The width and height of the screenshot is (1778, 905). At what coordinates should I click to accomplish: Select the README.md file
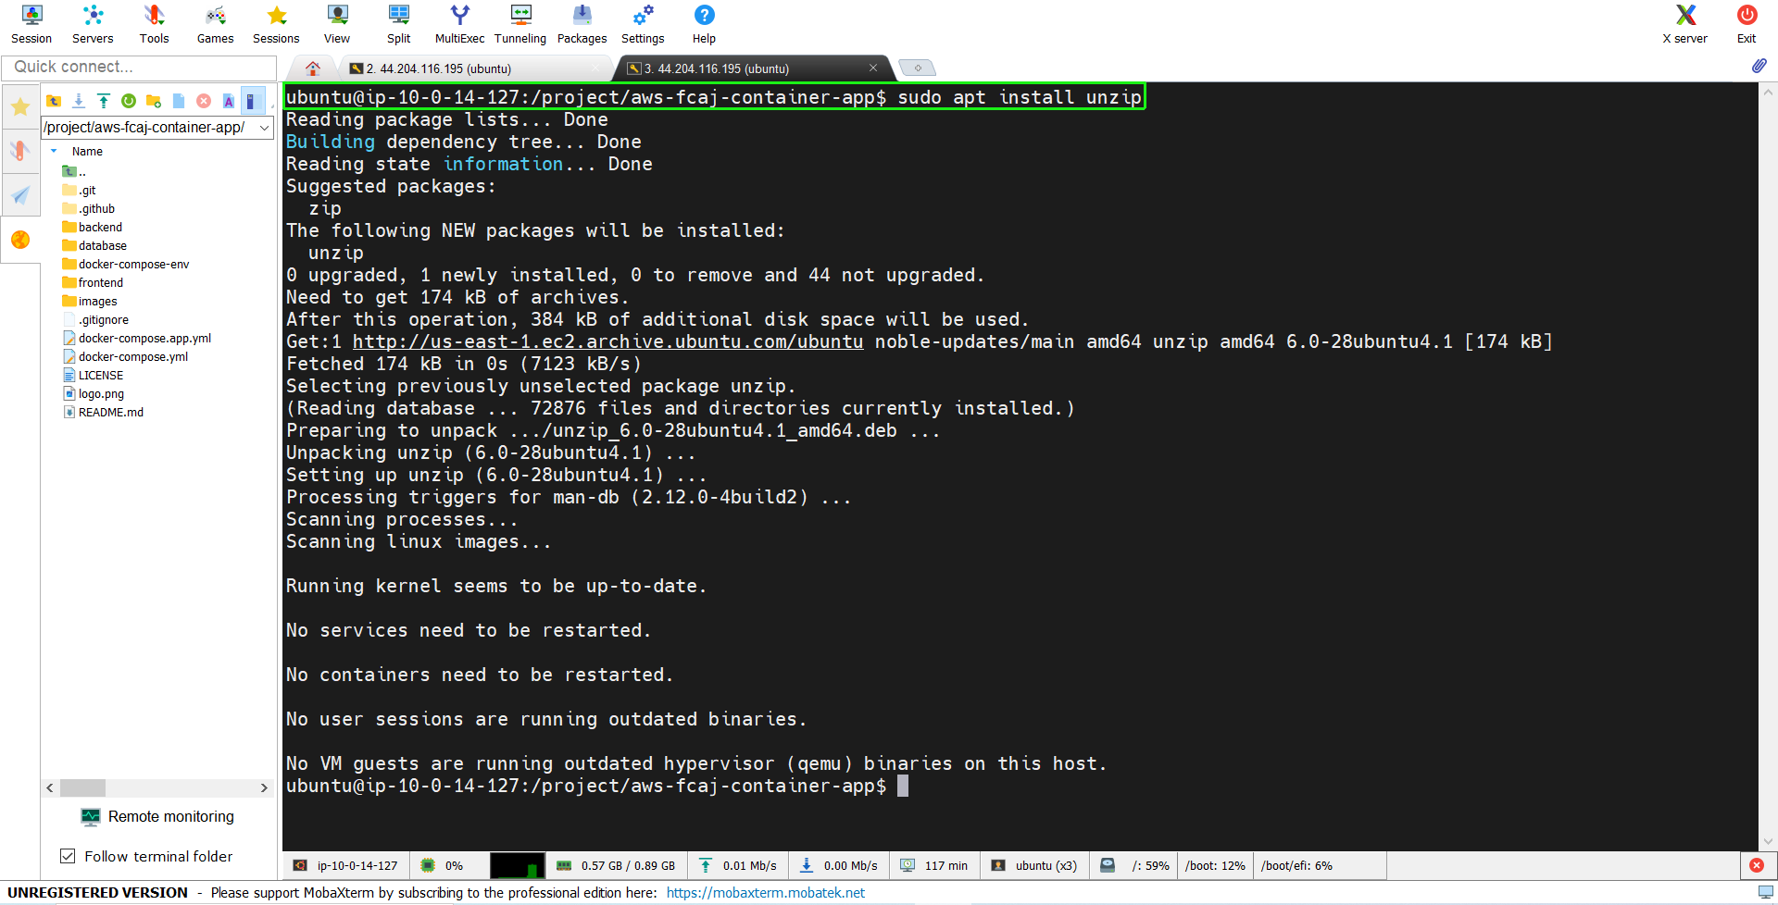click(x=103, y=412)
